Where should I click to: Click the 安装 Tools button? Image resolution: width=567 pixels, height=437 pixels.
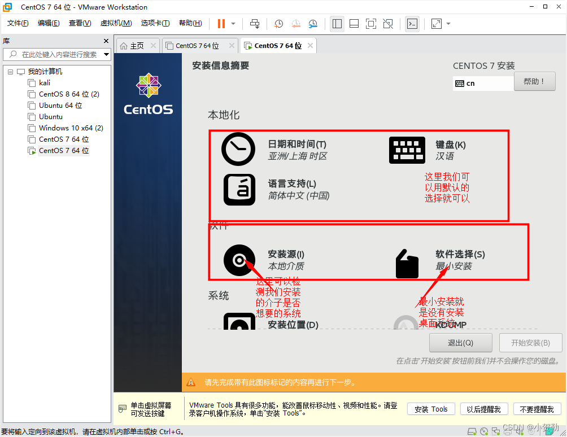[x=431, y=409]
